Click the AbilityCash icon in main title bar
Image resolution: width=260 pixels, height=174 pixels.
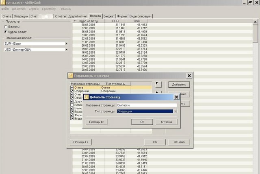[x=3, y=3]
